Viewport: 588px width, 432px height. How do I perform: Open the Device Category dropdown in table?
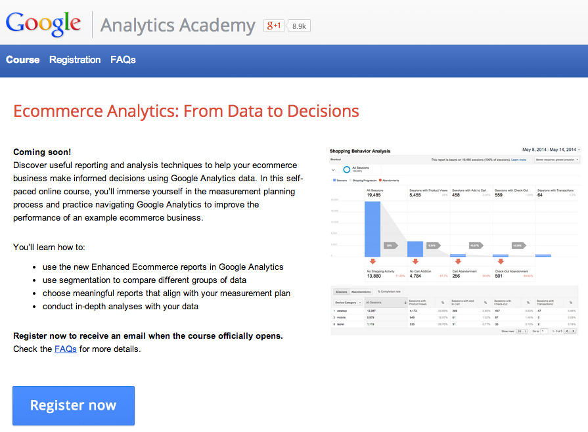click(346, 302)
